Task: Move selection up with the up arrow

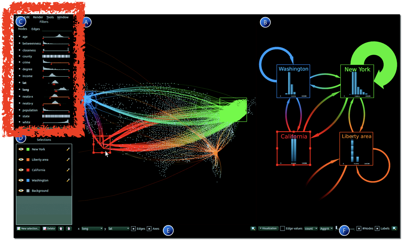Action: (61, 229)
